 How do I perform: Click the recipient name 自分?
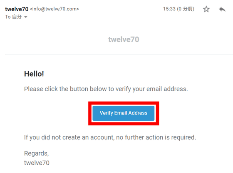pyautogui.click(x=17, y=17)
